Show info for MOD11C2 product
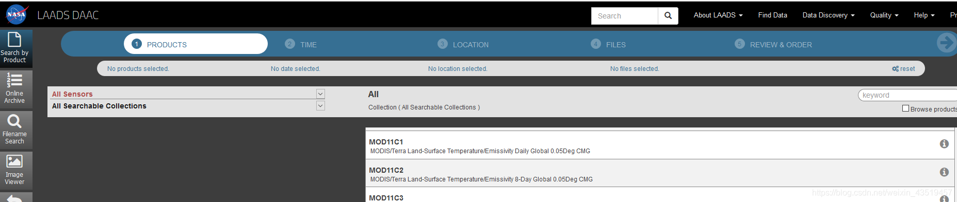This screenshot has width=957, height=202. pyautogui.click(x=944, y=172)
